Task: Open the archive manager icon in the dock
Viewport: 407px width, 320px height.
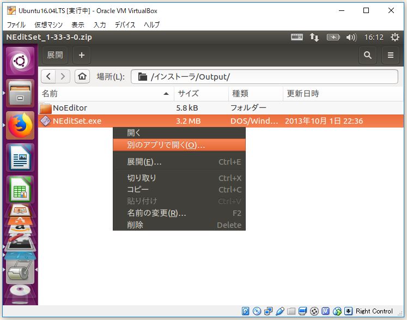Action: click(20, 271)
